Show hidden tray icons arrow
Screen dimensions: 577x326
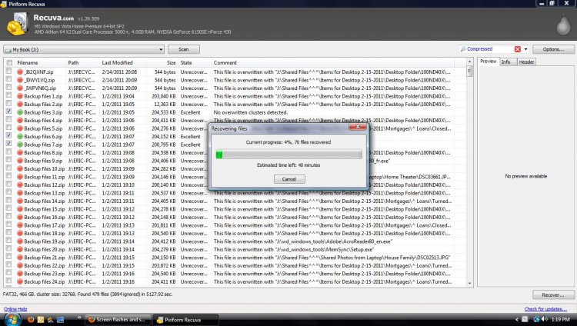coord(516,319)
